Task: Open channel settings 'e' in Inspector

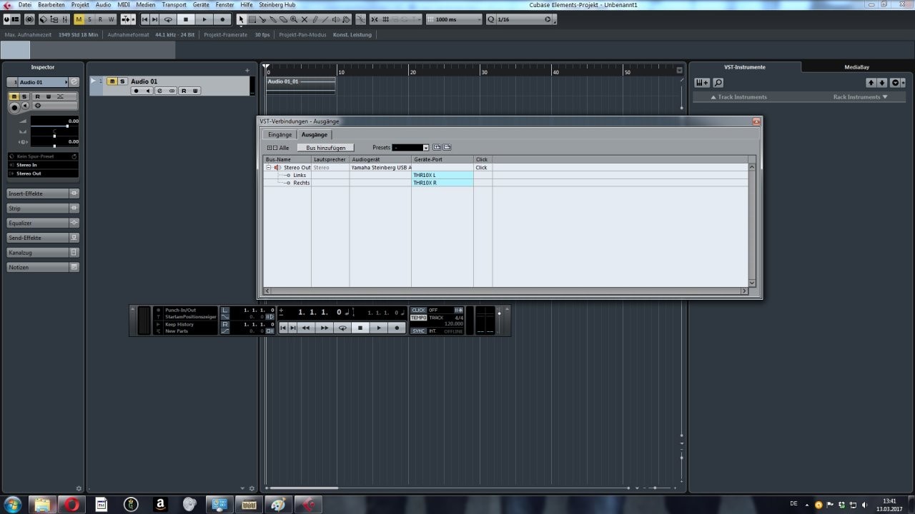Action: pos(74,82)
